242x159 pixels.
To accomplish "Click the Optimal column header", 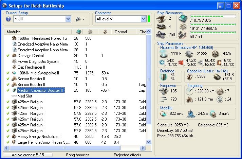I will click(x=121, y=32).
